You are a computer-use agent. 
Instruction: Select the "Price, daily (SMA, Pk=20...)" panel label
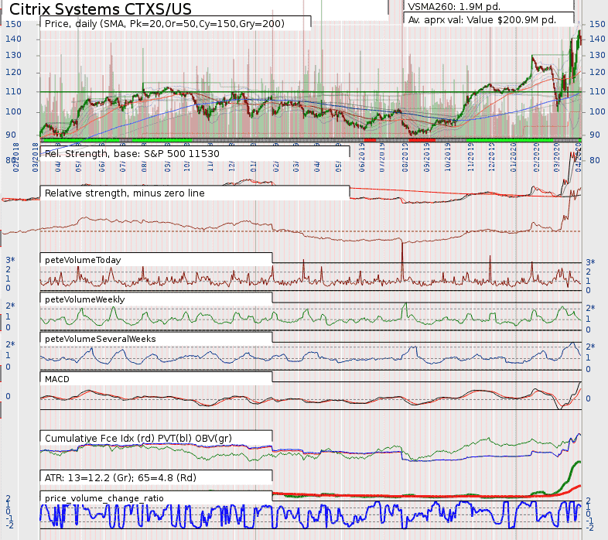[165, 24]
